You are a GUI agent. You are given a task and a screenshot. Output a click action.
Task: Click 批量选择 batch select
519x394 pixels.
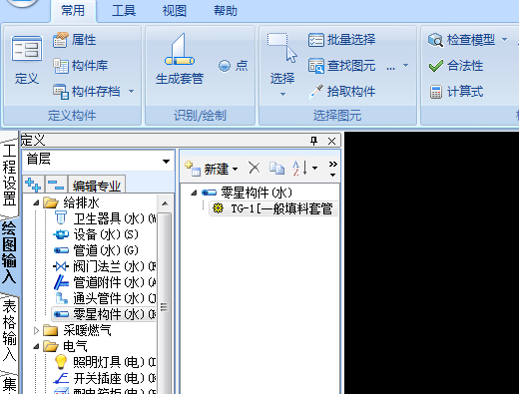click(341, 40)
